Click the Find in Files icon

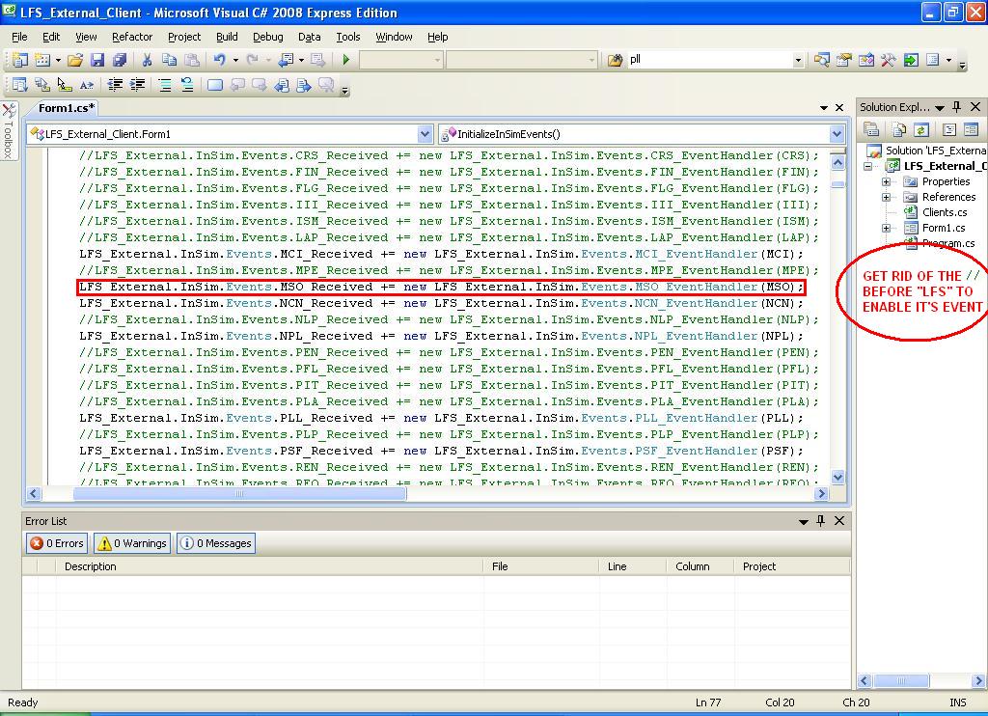pos(615,60)
